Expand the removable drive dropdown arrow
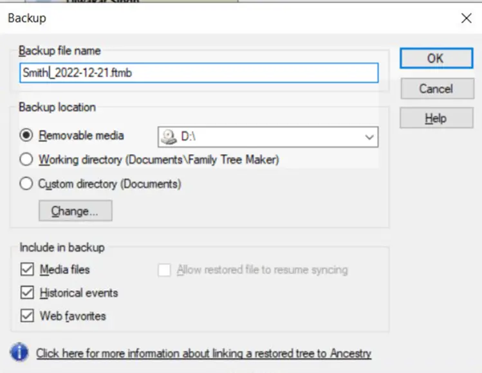482x373 pixels. [369, 137]
